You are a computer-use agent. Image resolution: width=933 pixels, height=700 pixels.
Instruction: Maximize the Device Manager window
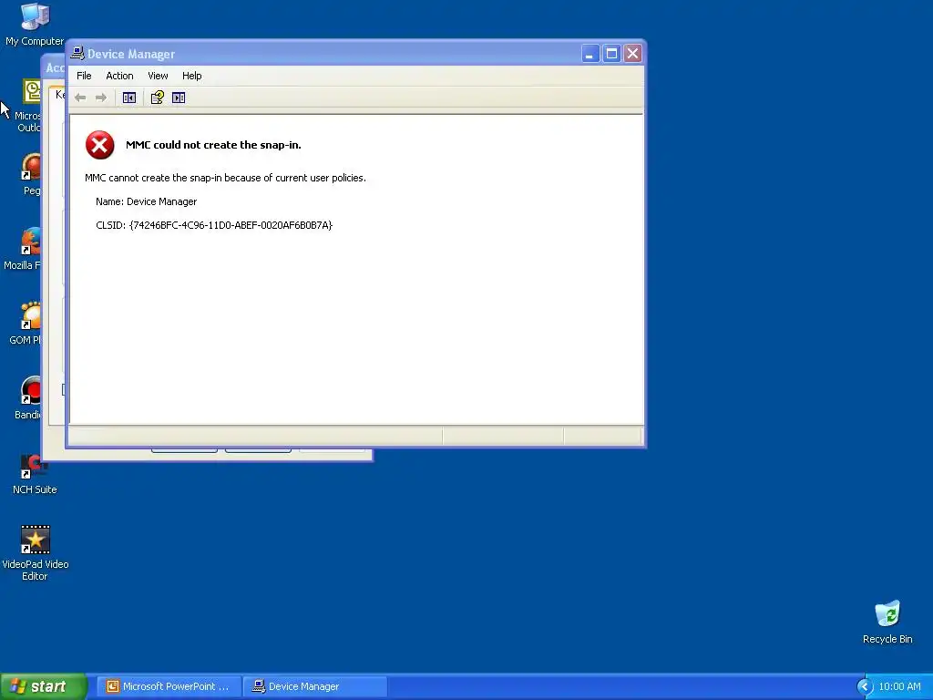611,54
